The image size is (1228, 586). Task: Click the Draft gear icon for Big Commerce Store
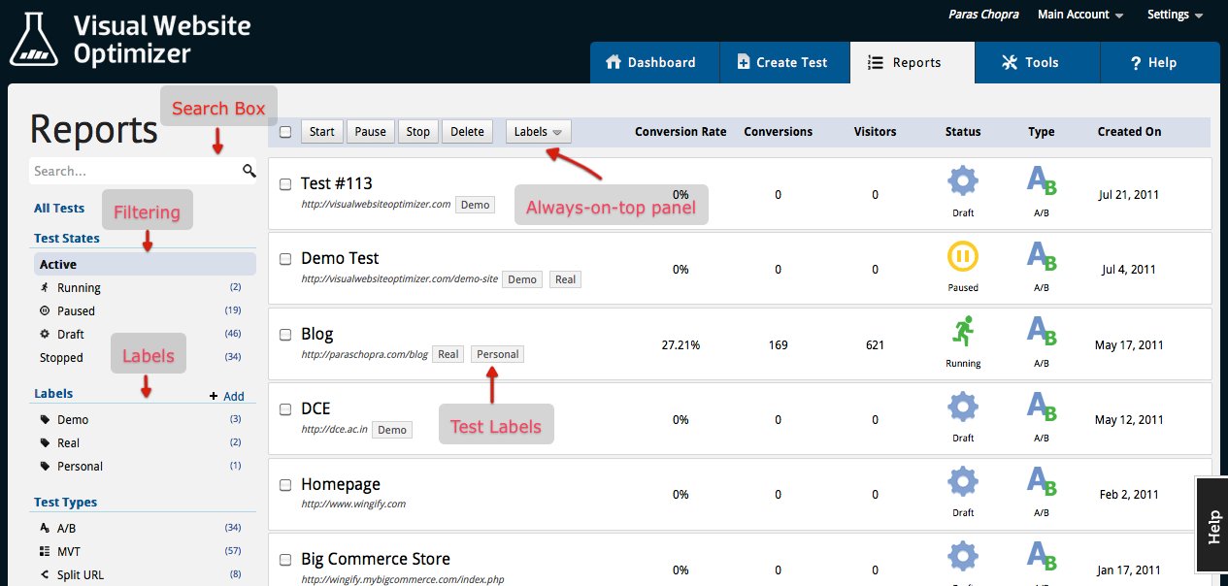tap(962, 557)
